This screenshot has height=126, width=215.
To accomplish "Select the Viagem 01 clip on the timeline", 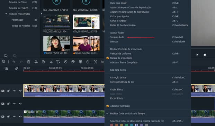I will tap(64, 117).
